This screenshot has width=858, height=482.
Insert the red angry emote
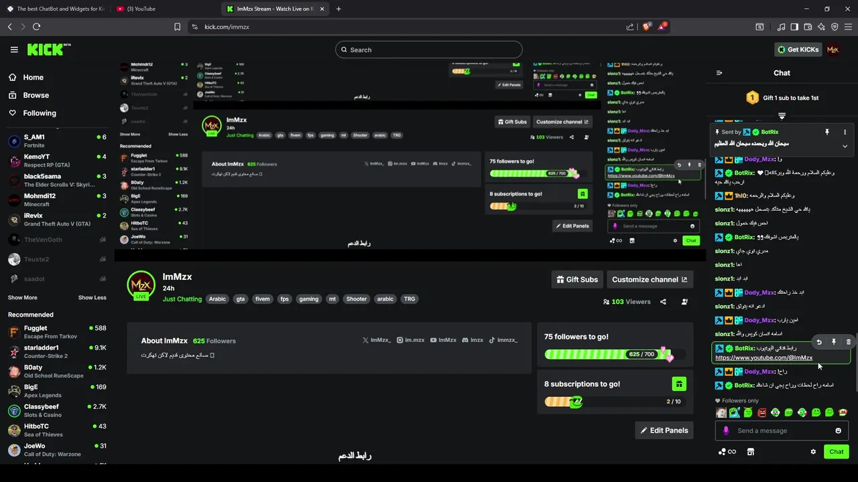click(x=761, y=412)
